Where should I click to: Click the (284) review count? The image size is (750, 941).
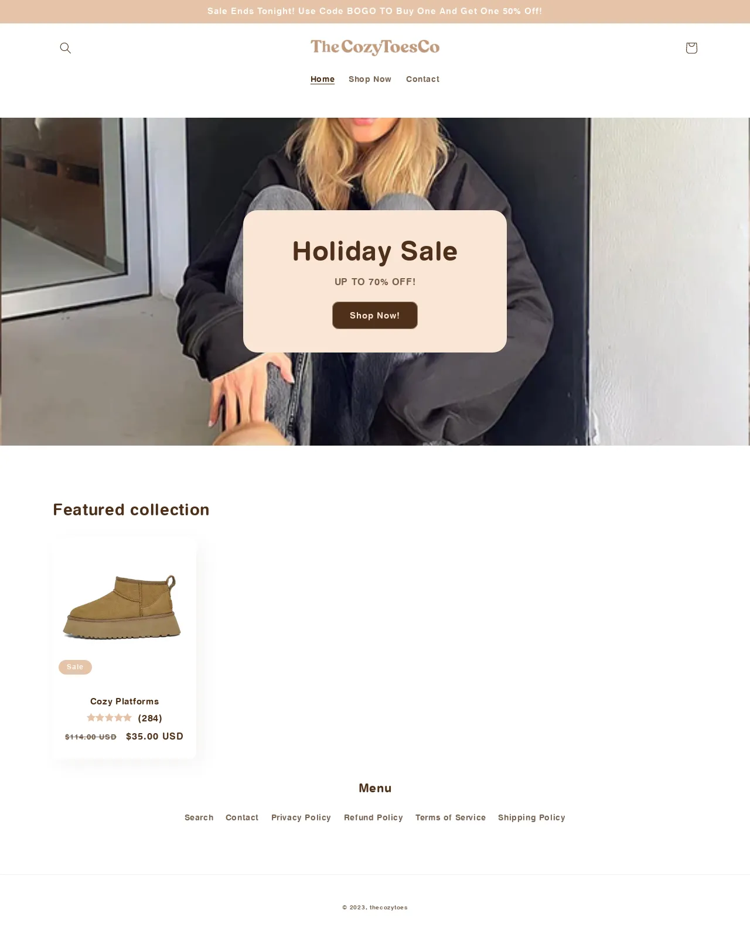click(x=150, y=718)
